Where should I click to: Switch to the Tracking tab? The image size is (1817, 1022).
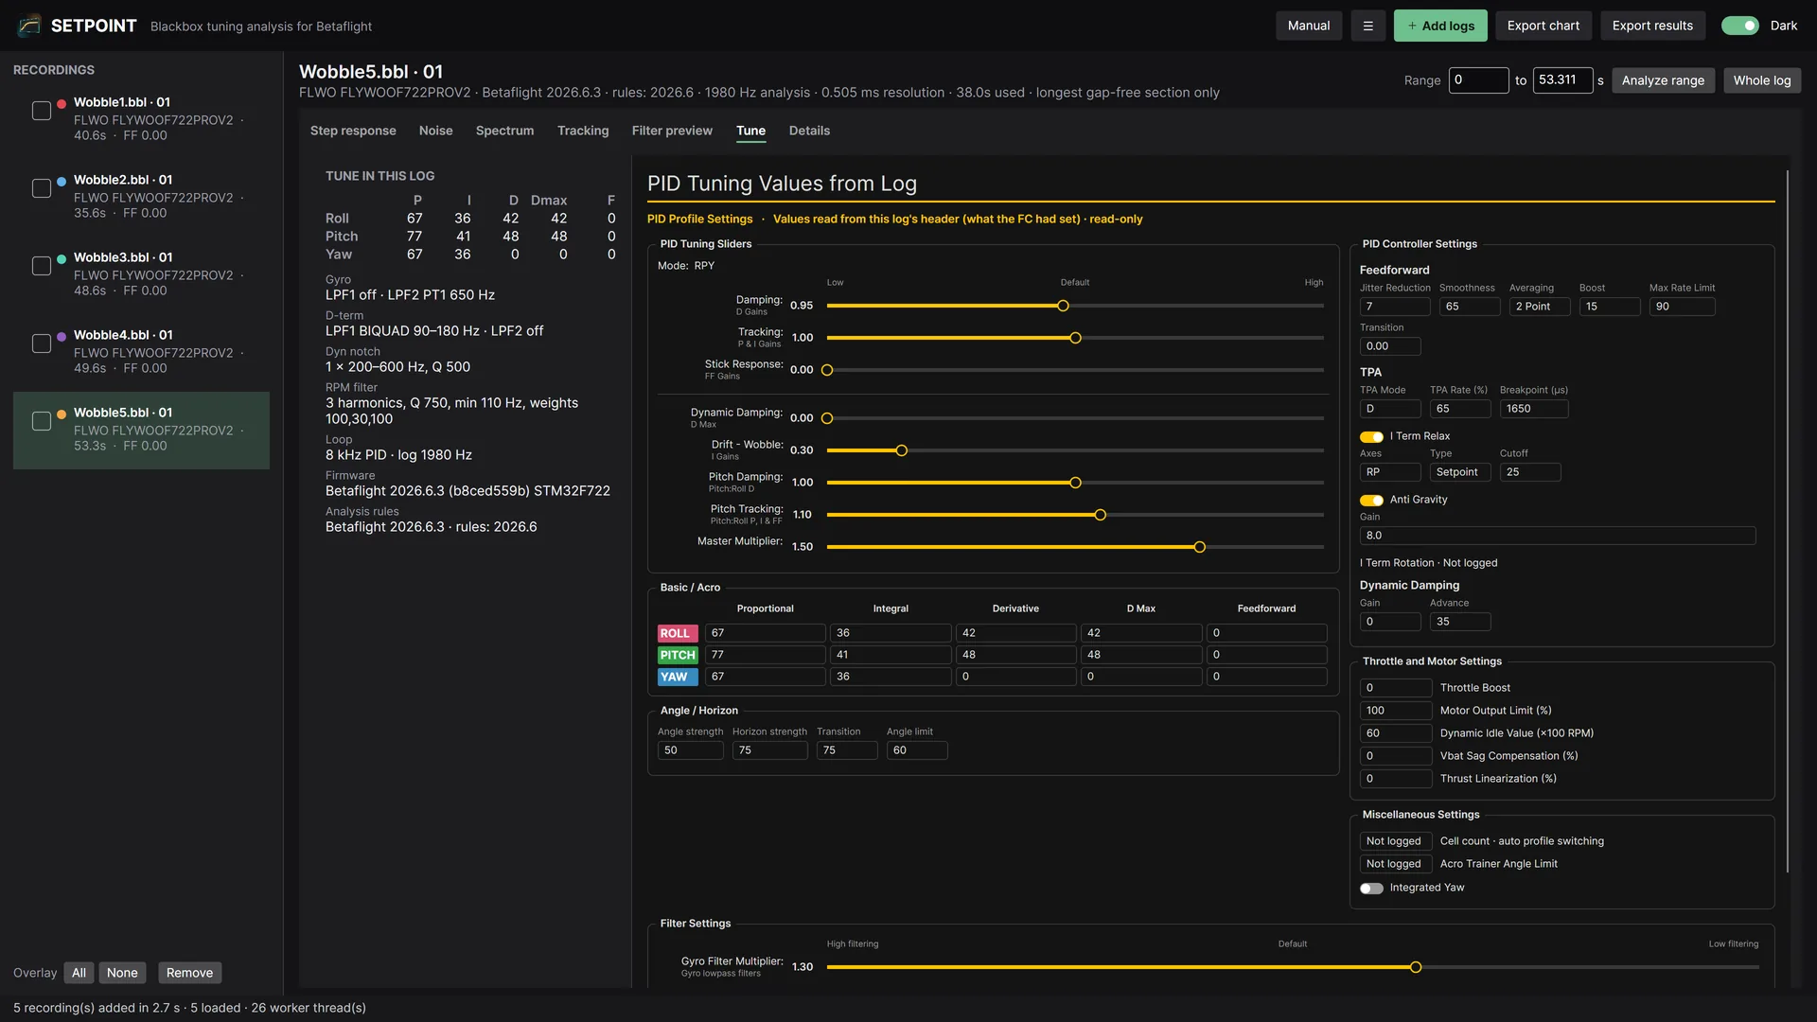click(583, 131)
